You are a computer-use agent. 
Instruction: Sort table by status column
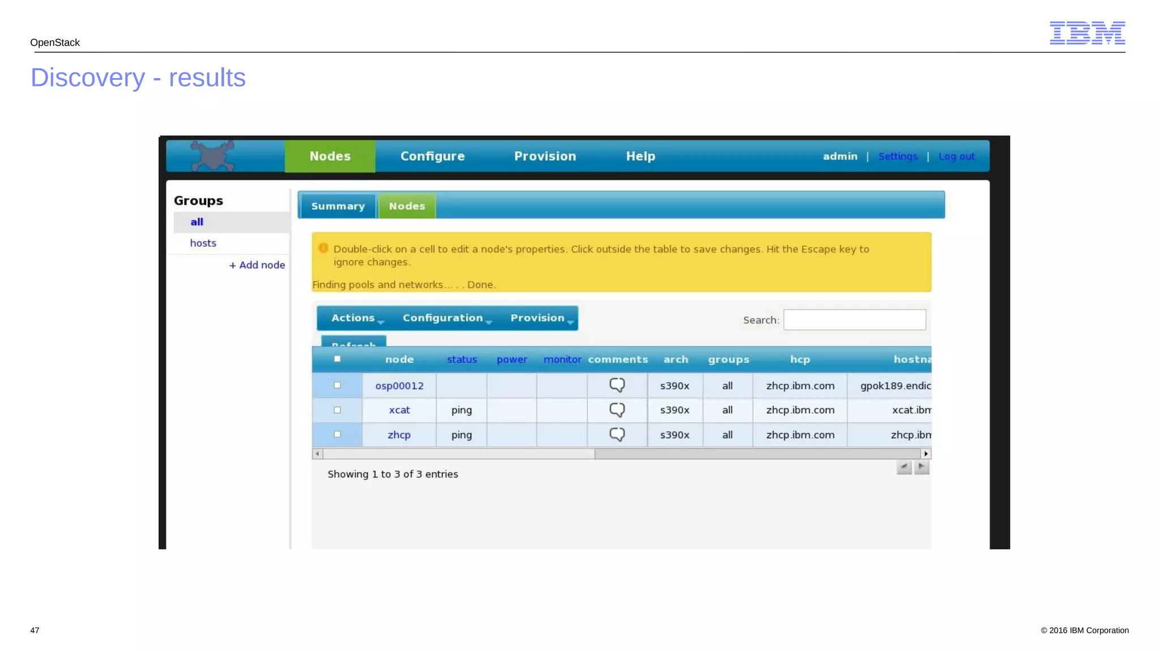(x=462, y=359)
